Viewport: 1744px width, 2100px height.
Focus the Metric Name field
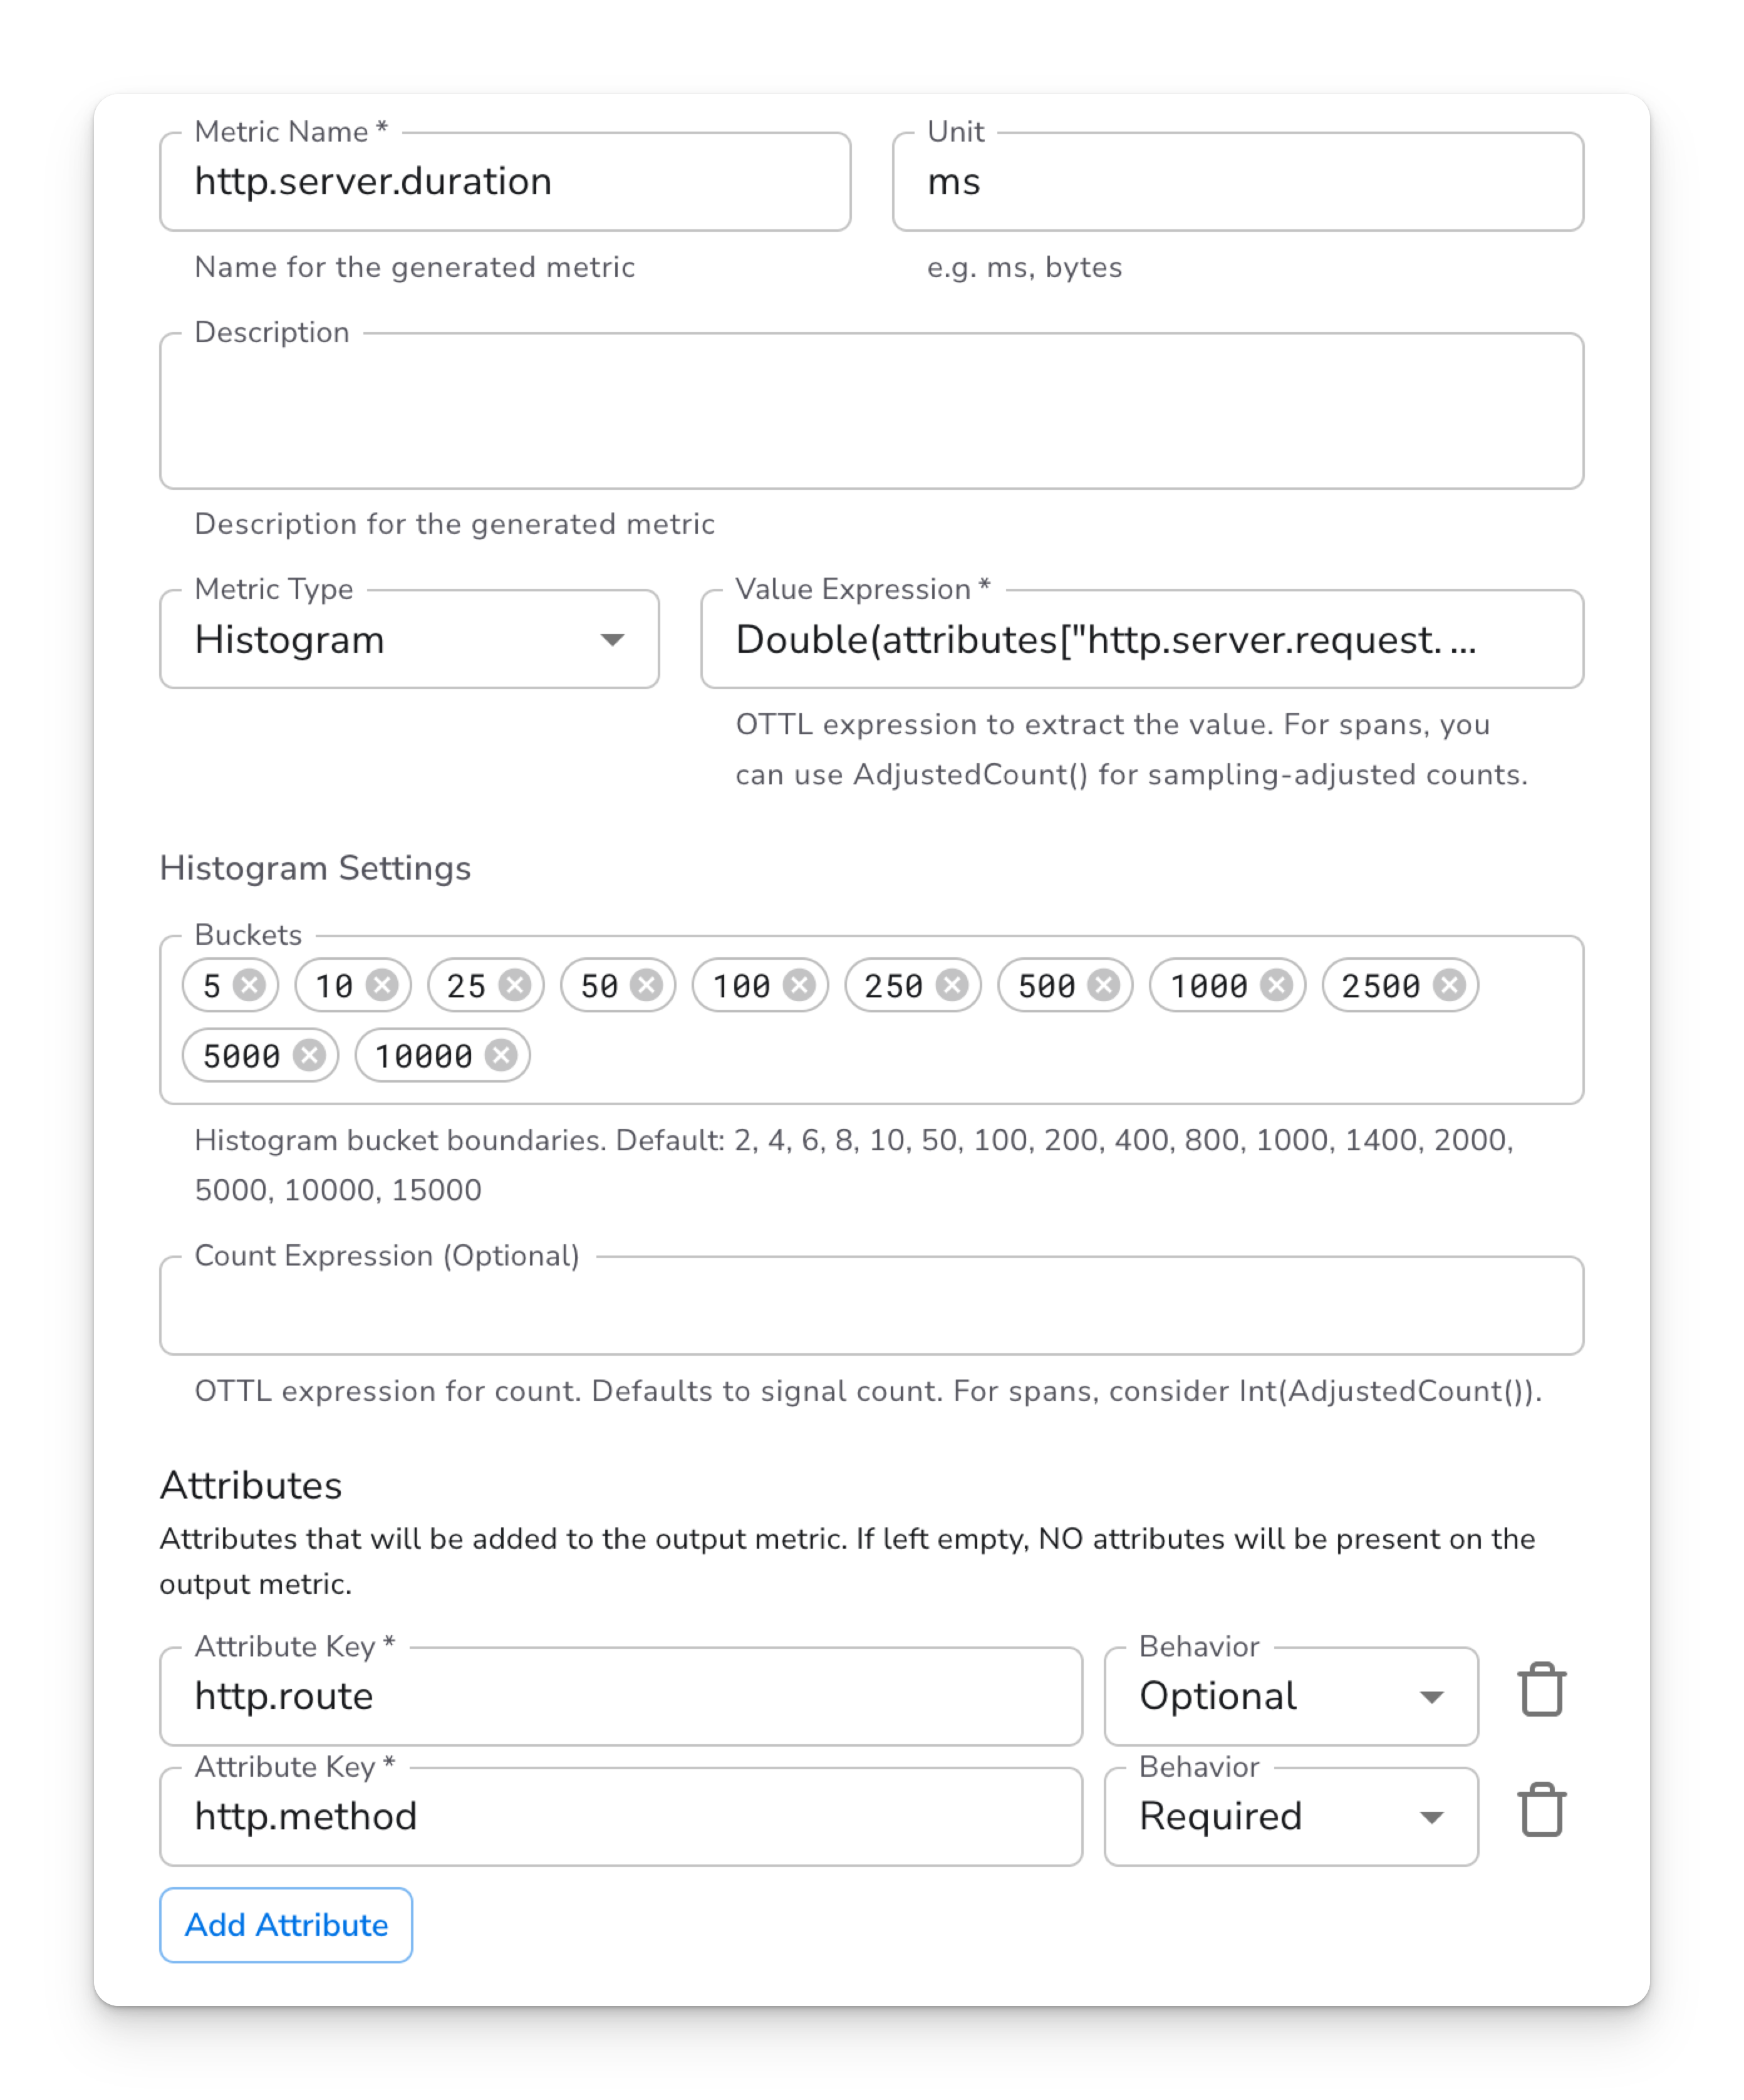click(x=505, y=182)
